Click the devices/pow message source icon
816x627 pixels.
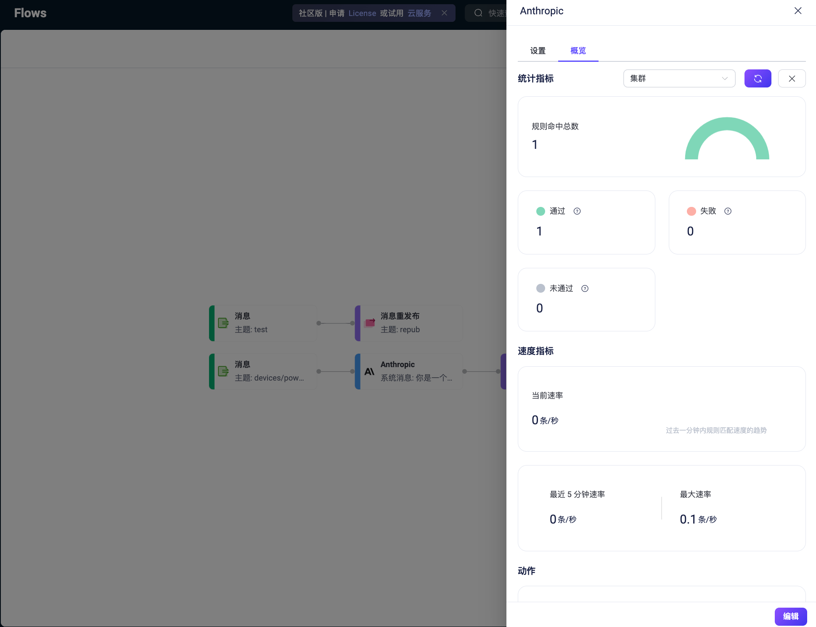click(x=223, y=371)
